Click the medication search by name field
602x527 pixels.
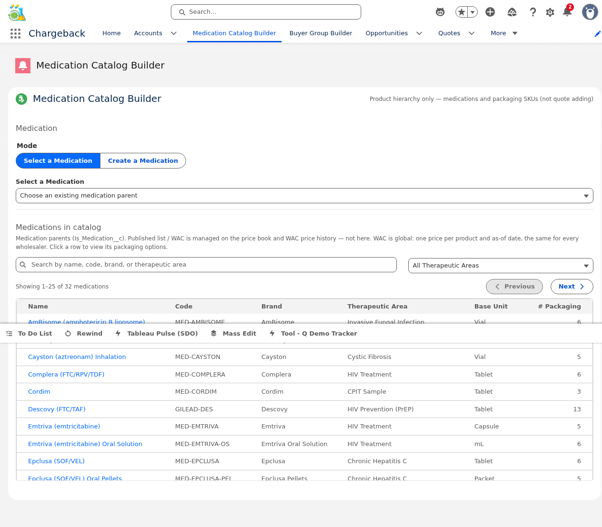coord(206,265)
